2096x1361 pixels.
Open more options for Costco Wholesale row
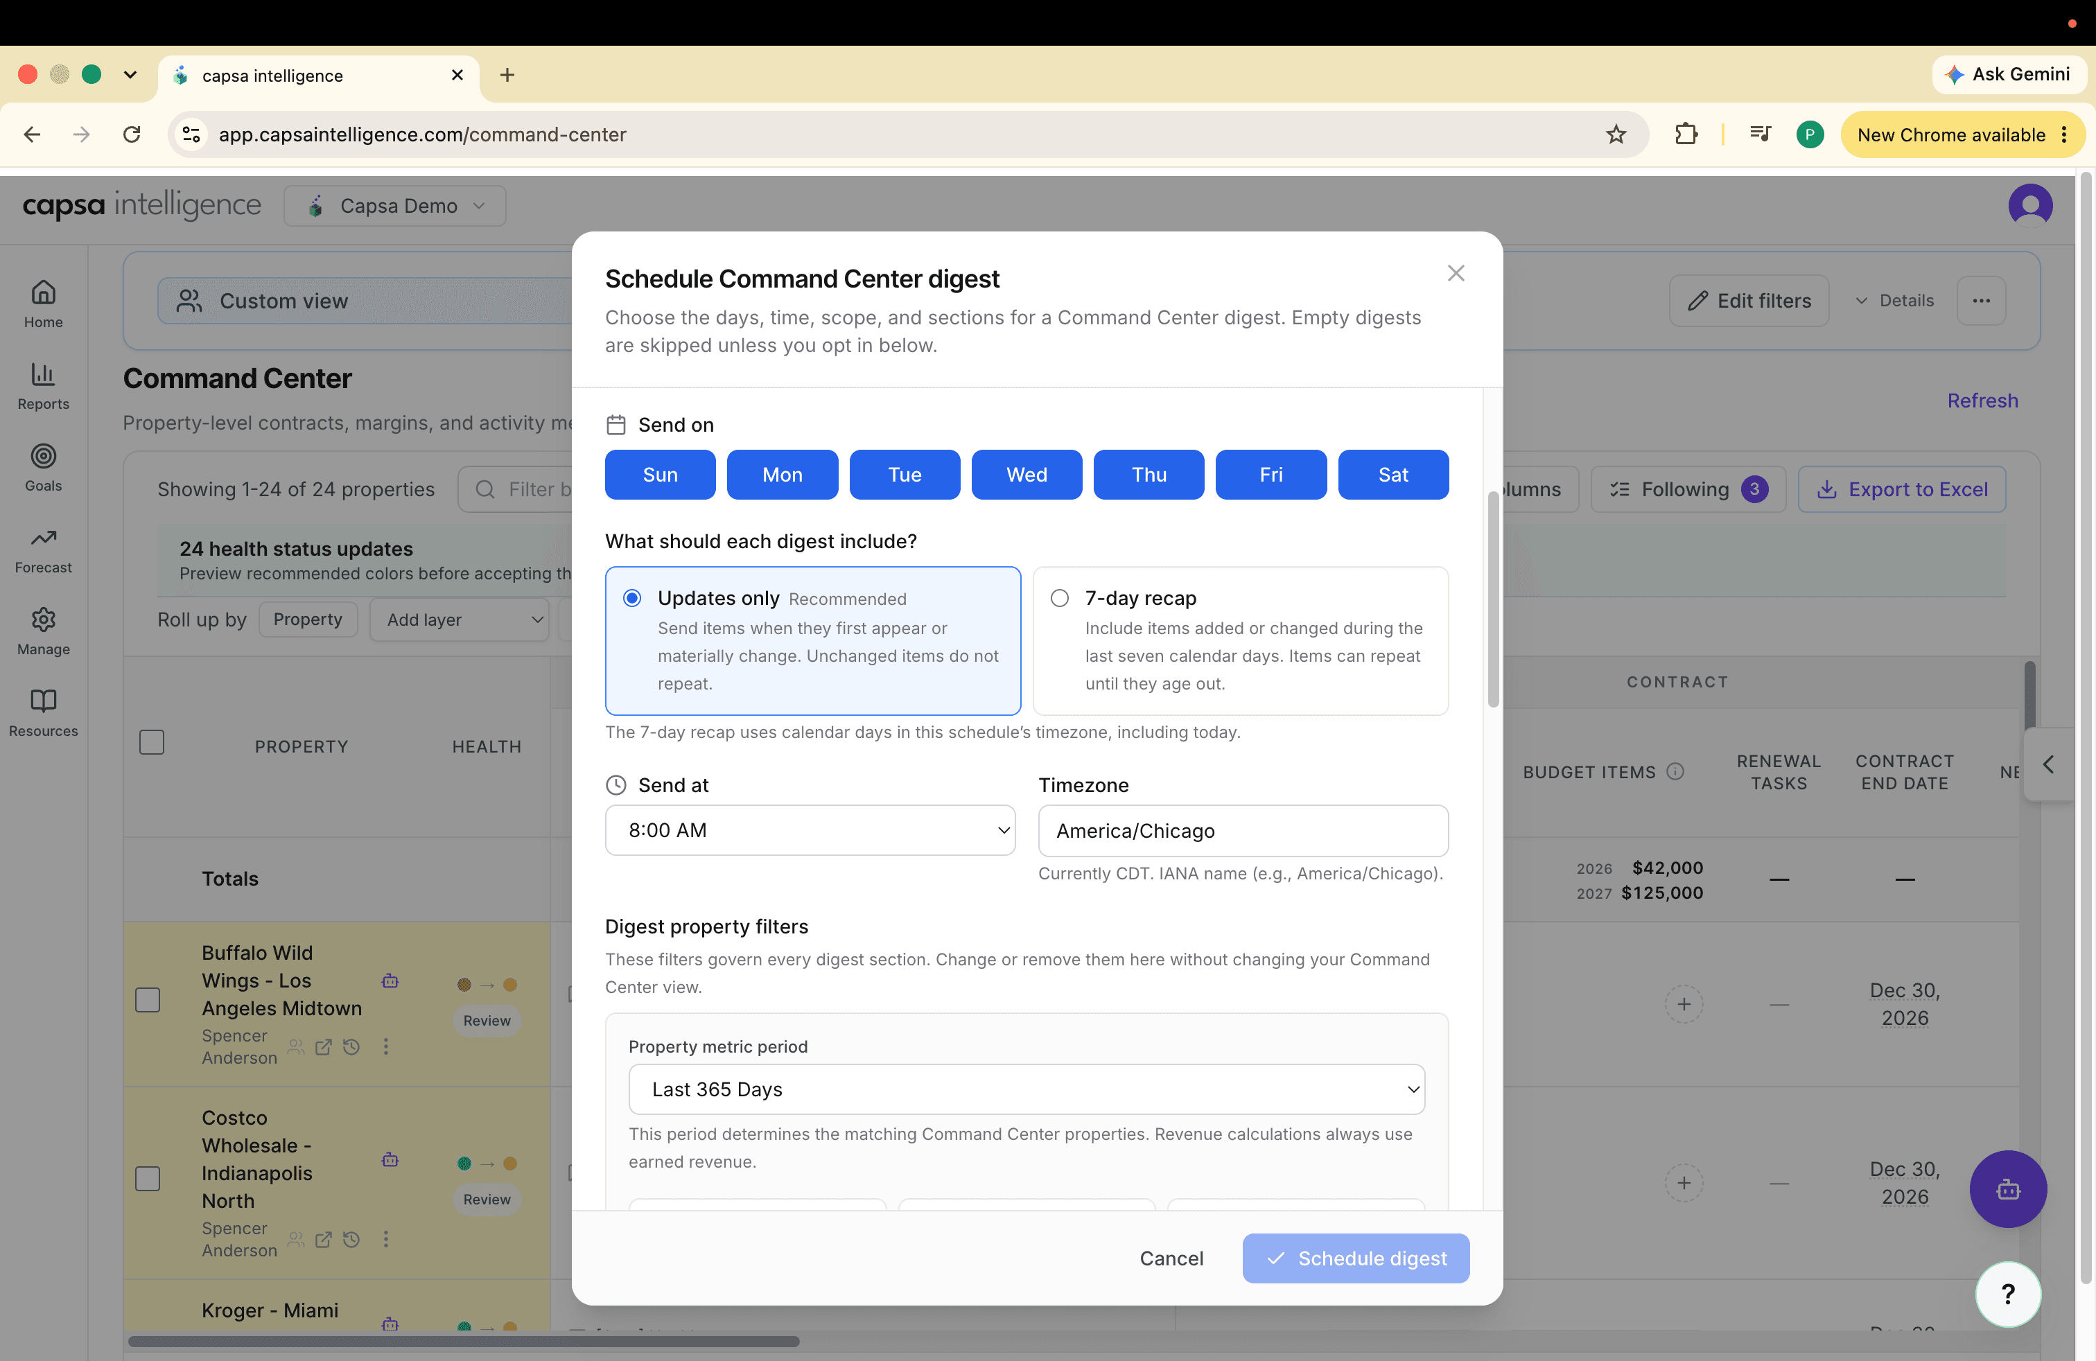tap(386, 1238)
